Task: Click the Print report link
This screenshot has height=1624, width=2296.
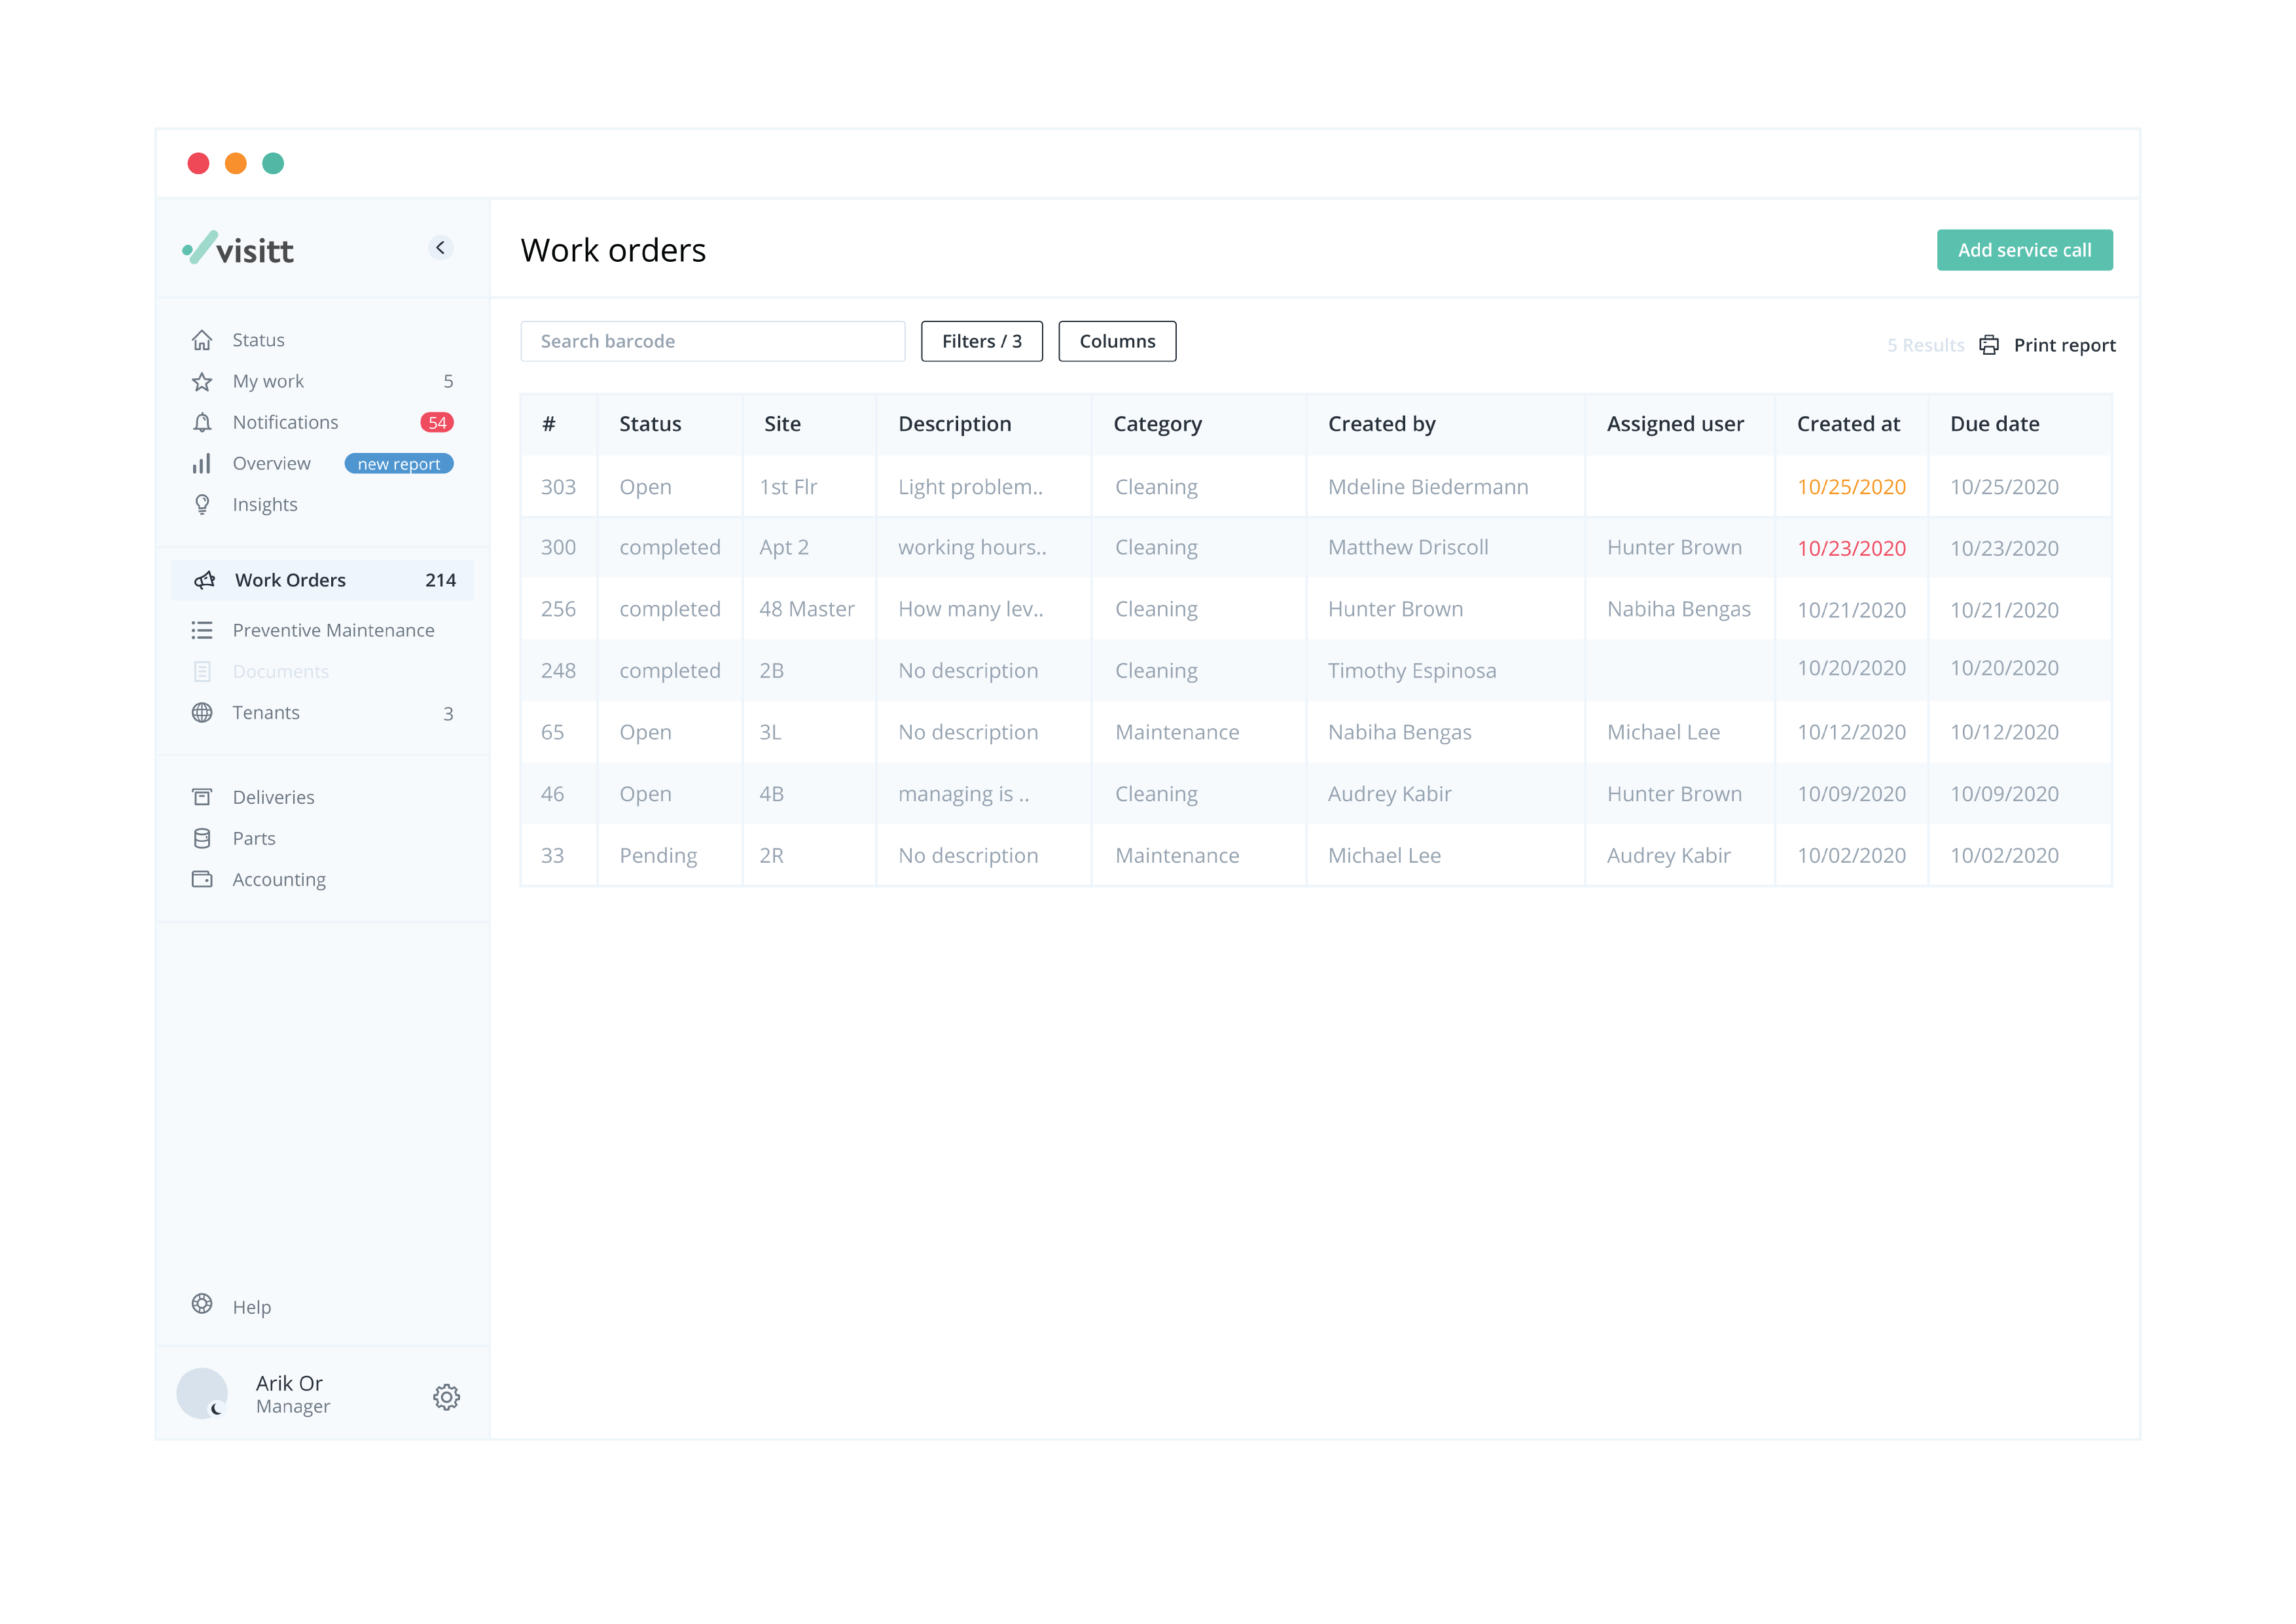Action: (x=2063, y=345)
